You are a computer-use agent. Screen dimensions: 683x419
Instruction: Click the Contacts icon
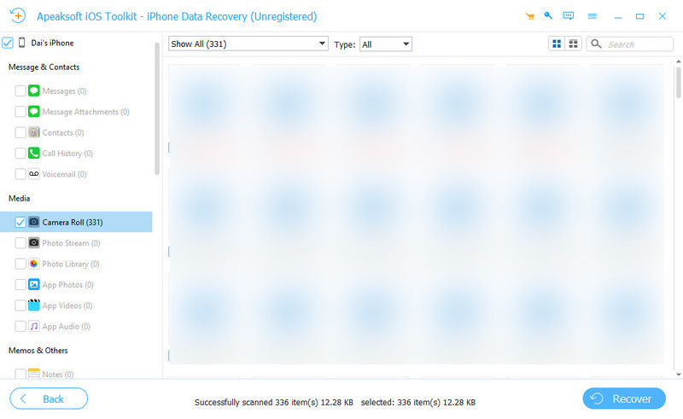tap(34, 132)
